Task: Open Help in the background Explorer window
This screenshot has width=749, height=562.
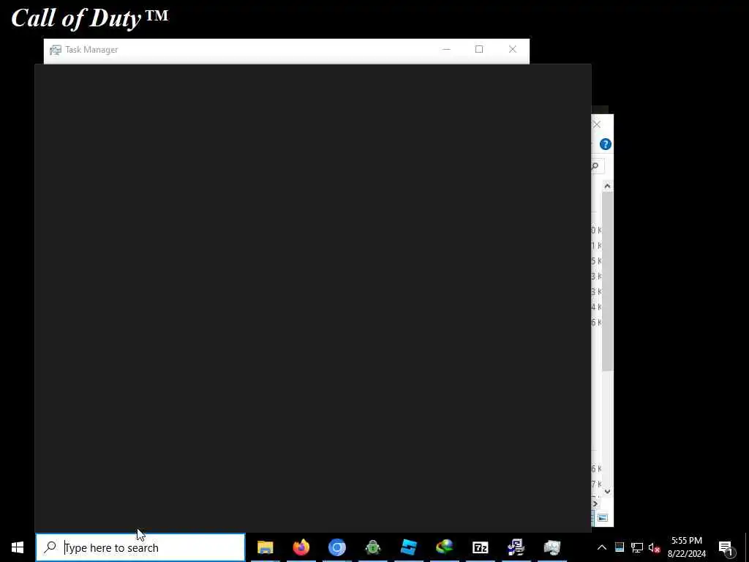Action: tap(605, 144)
